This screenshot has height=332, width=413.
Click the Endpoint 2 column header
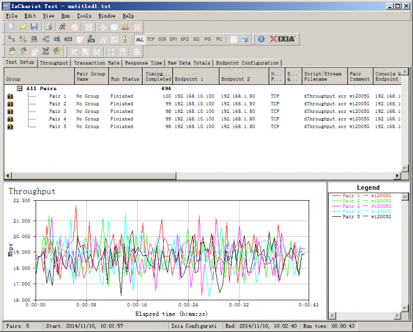click(244, 76)
